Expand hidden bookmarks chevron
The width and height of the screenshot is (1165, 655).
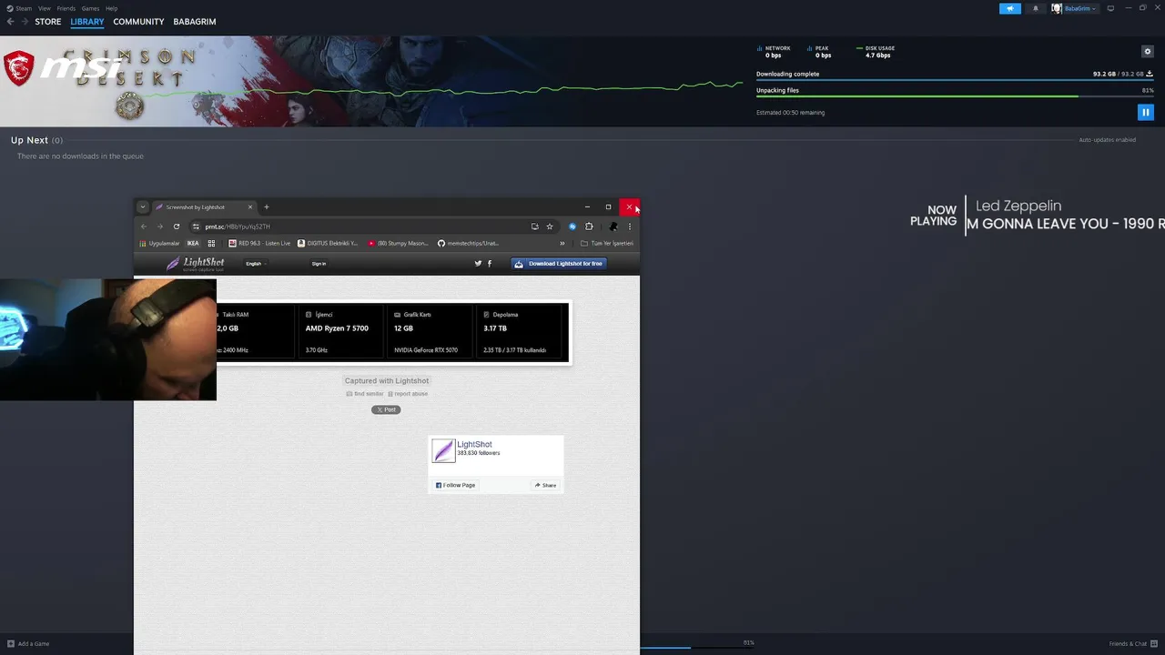[562, 243]
